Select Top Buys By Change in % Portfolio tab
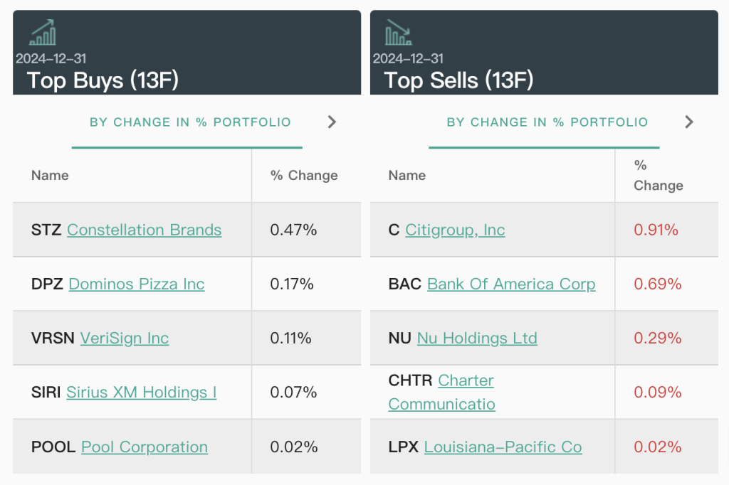Viewport: 729px width, 485px height. pyautogui.click(x=190, y=122)
